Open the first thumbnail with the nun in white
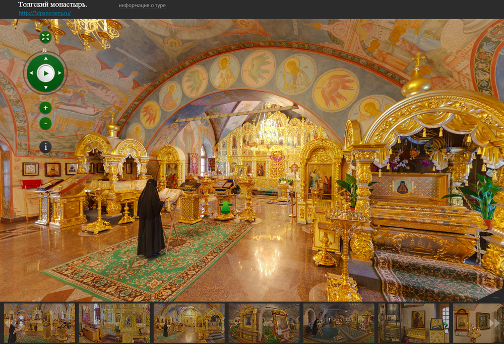This screenshot has height=344, width=504. click(39, 323)
